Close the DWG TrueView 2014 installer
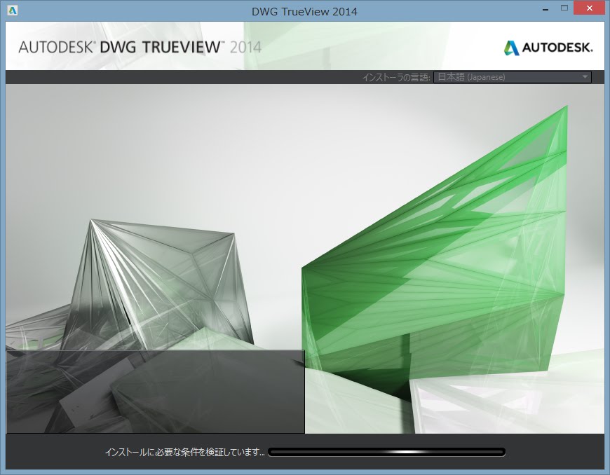This screenshot has height=475, width=610. tap(590, 8)
